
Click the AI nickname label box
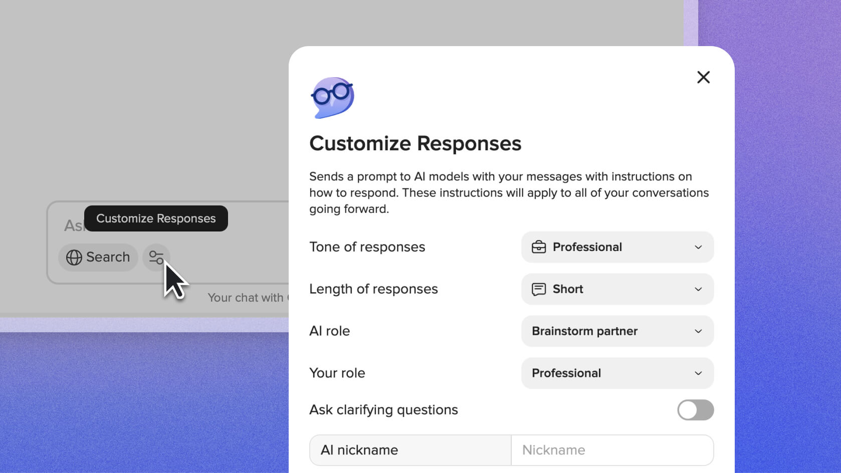pos(410,450)
